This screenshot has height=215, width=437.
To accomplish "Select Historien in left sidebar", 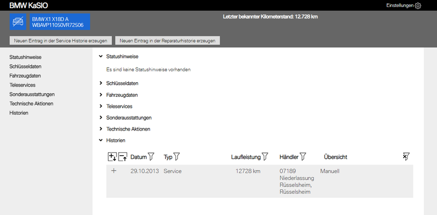I will pyautogui.click(x=19, y=113).
